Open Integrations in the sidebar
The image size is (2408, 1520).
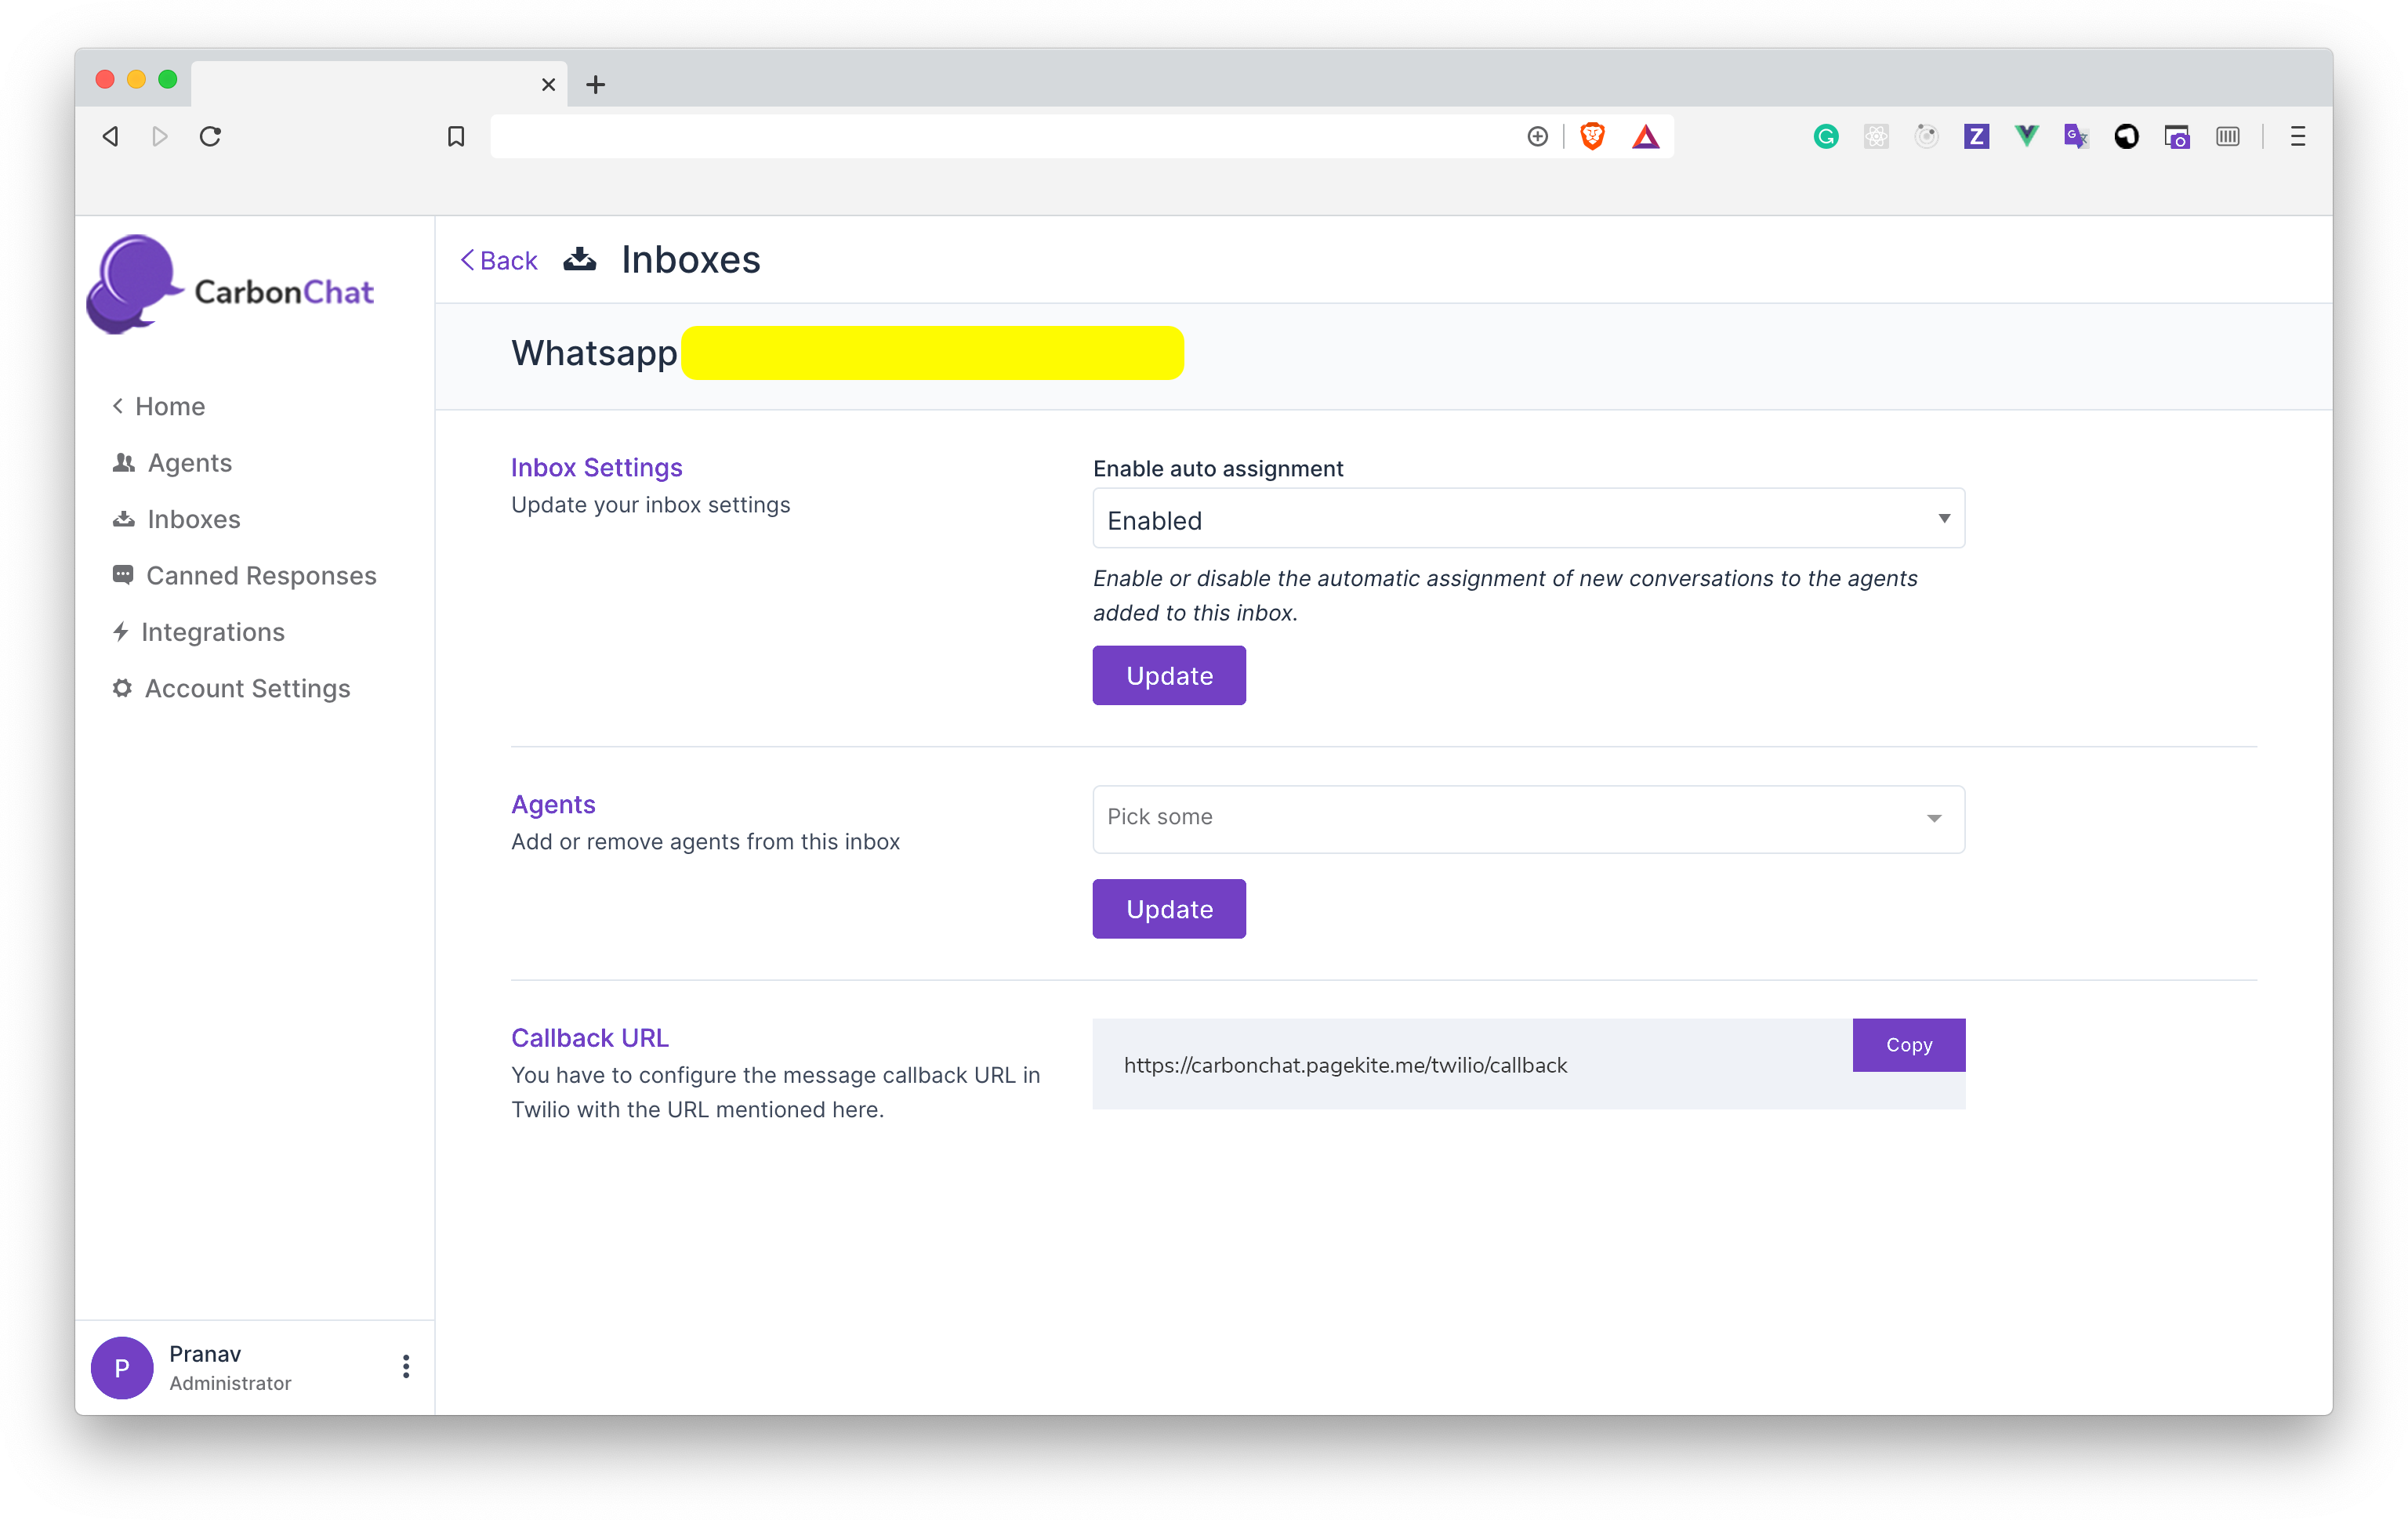212,632
